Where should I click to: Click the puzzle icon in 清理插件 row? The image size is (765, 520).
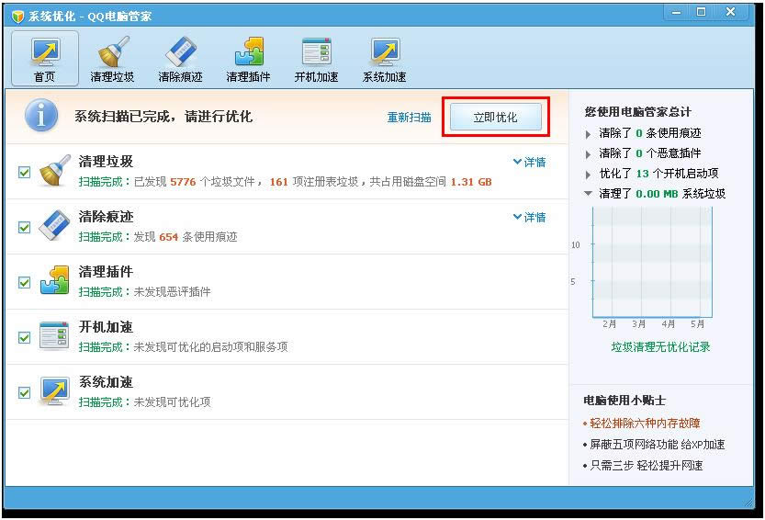point(54,280)
